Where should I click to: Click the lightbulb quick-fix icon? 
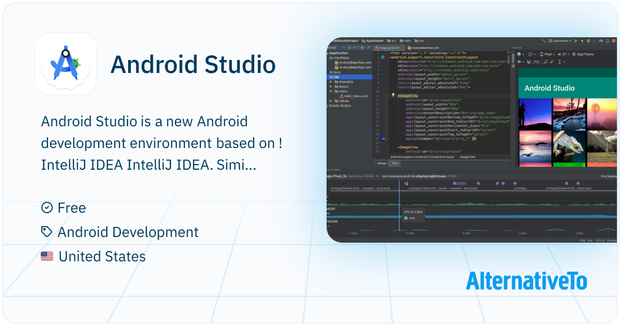393,95
